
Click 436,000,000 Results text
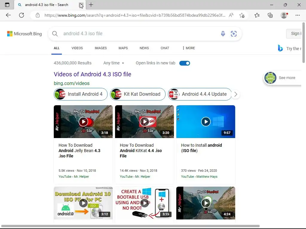pyautogui.click(x=73, y=63)
